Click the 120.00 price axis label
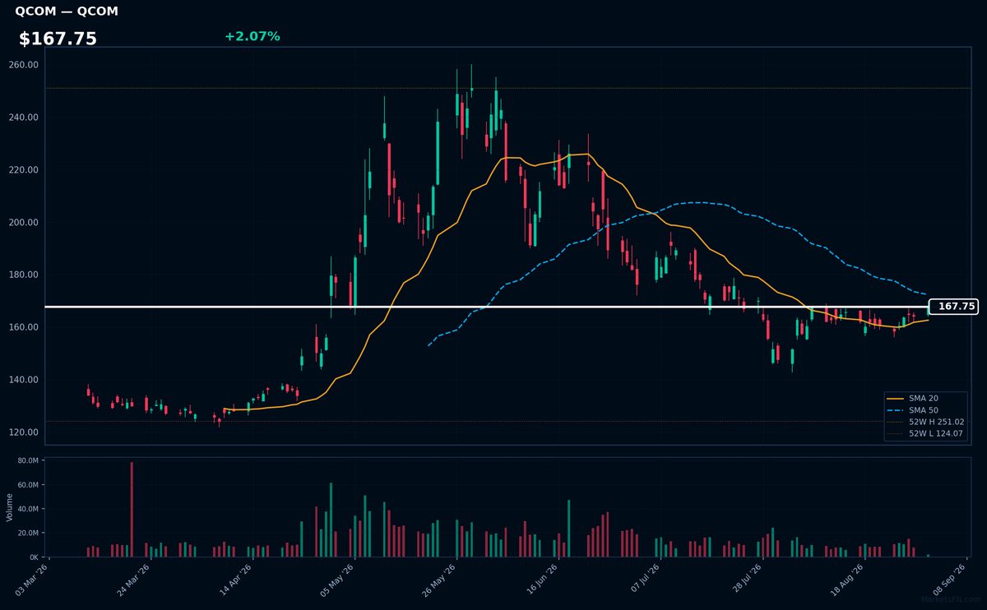Viewport: 987px width, 610px height. coord(24,432)
